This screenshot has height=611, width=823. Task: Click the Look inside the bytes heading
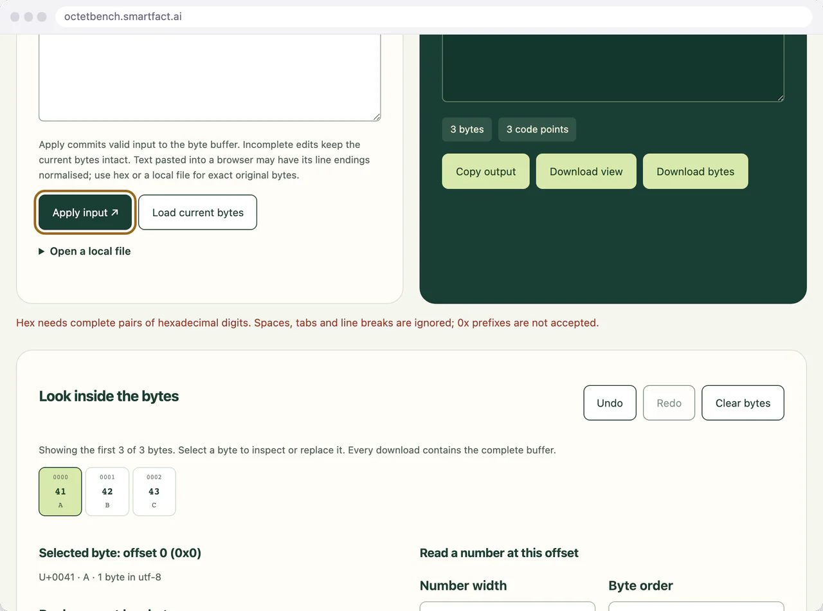click(109, 396)
